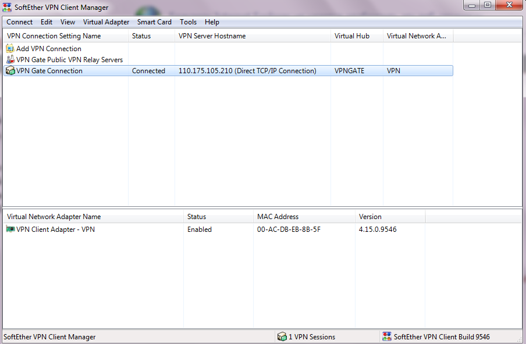Minimize the SoftEther VPN Client Manager window

(x=472, y=5)
